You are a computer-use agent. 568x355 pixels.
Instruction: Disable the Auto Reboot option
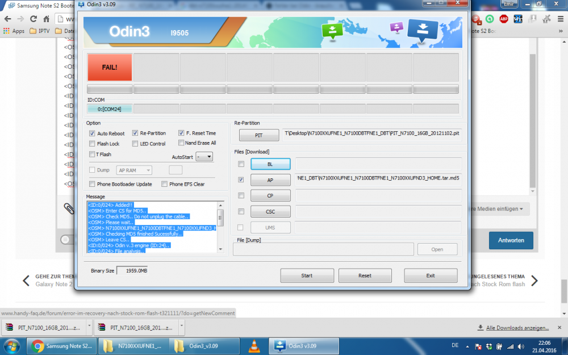coord(92,133)
